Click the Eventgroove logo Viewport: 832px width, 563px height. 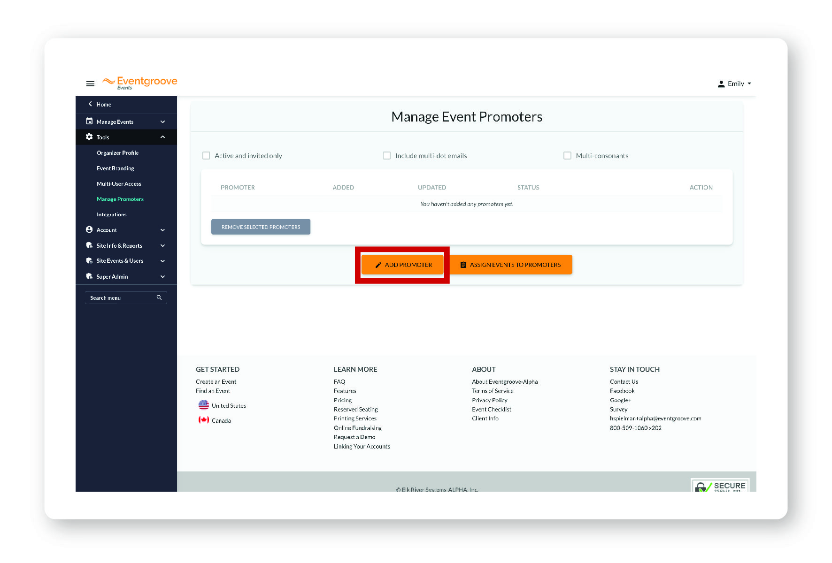click(x=140, y=83)
